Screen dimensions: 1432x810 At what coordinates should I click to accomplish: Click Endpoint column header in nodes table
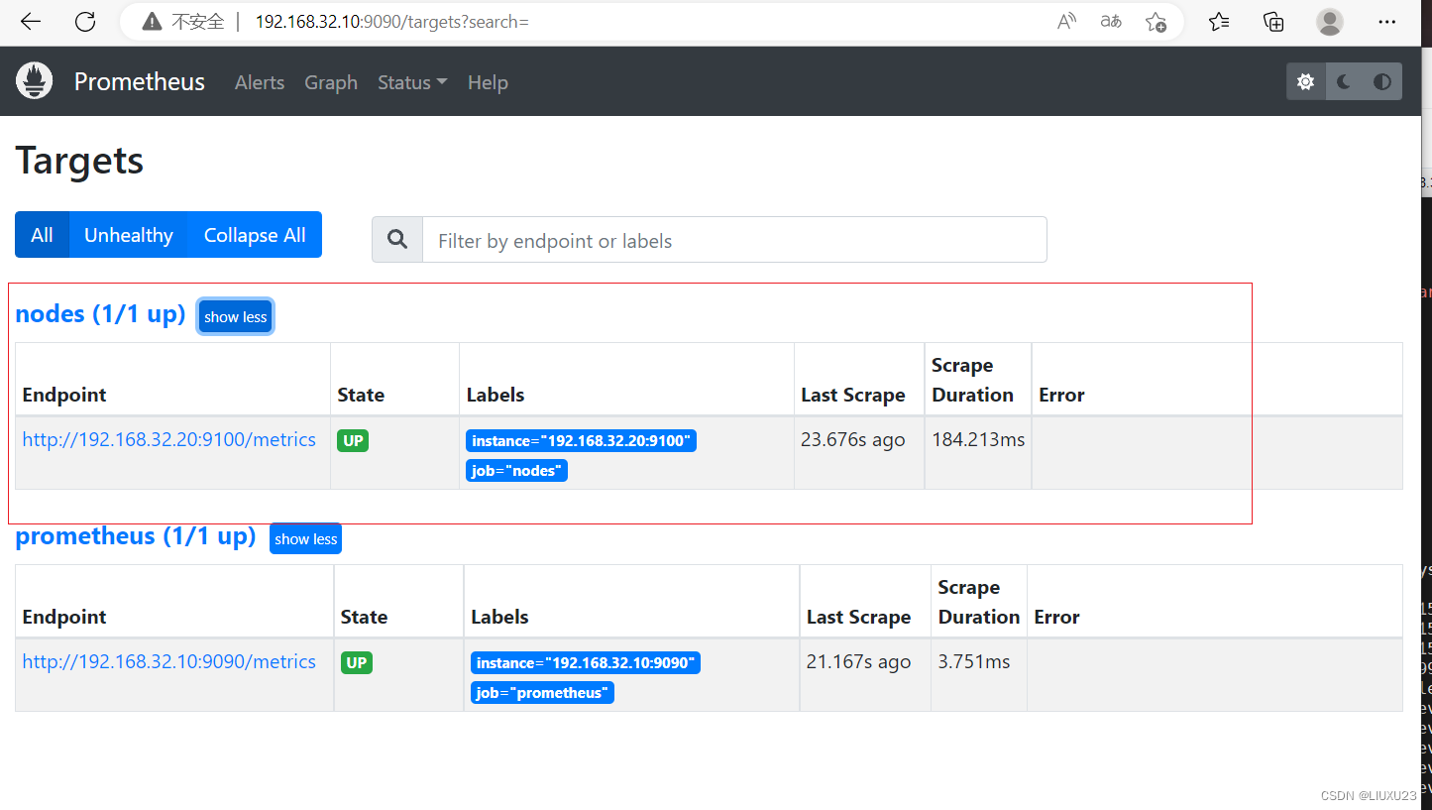tap(64, 395)
